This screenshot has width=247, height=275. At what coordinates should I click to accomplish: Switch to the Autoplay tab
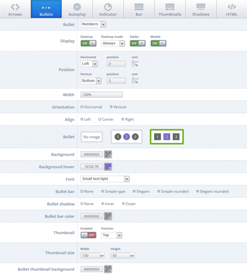[77, 10]
